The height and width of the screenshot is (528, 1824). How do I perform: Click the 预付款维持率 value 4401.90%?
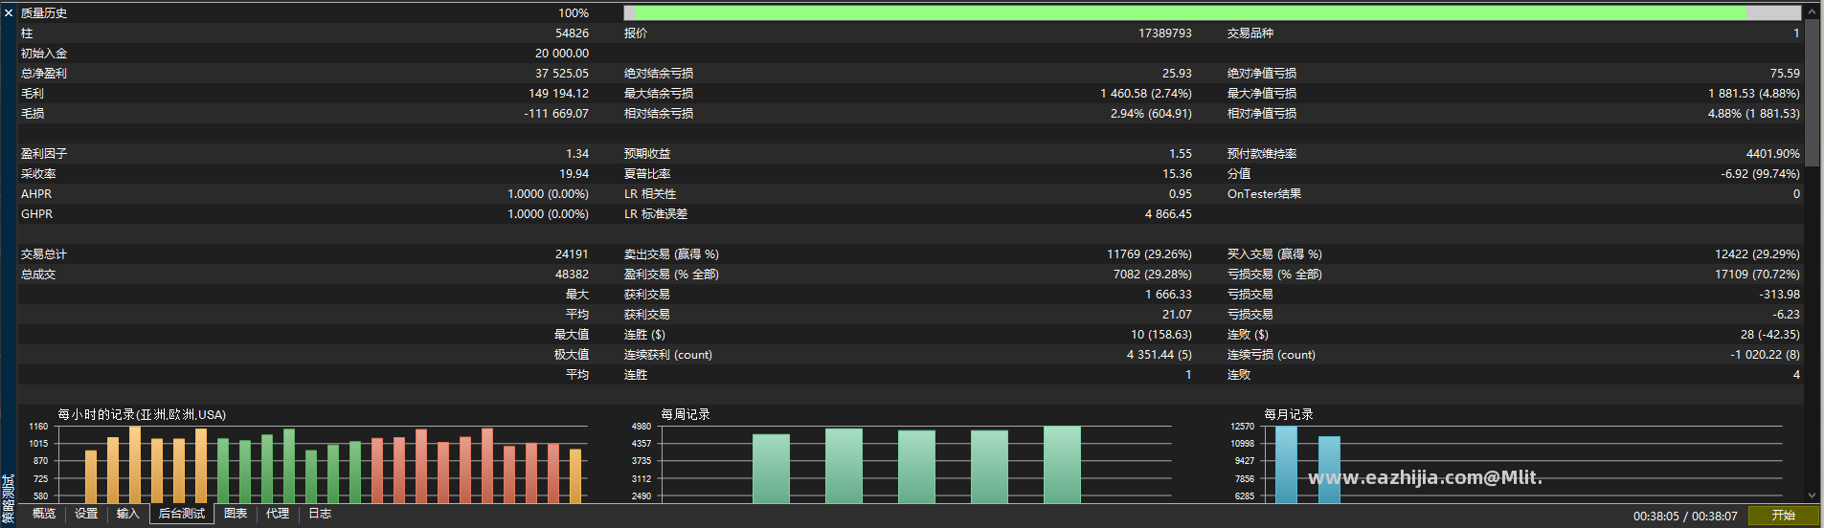[x=1773, y=154]
